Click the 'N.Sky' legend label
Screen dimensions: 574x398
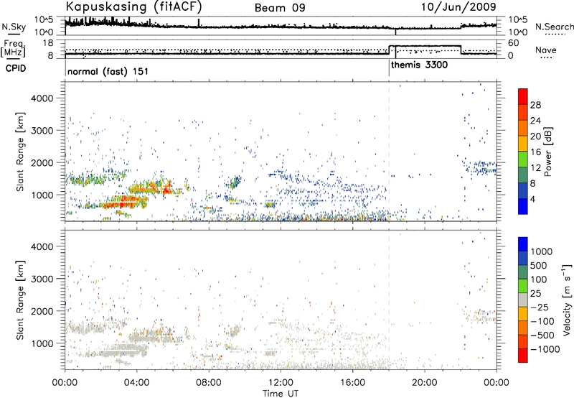pos(14,27)
